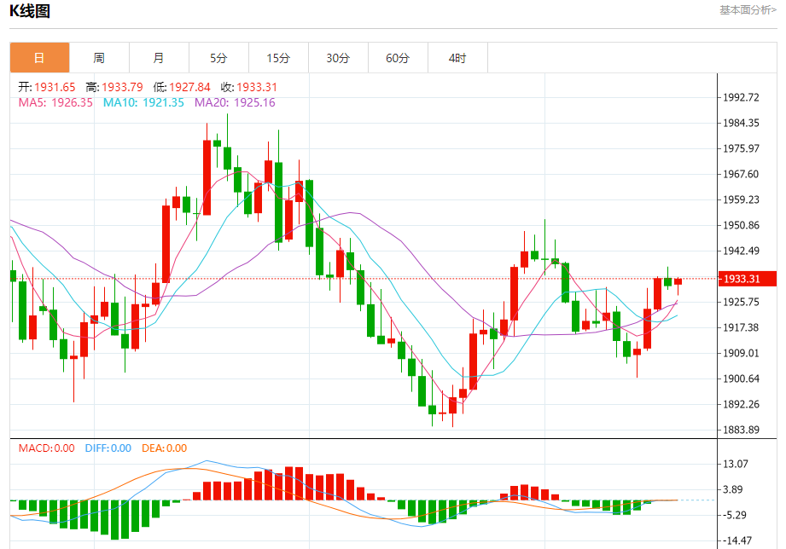786x549 pixels.
Task: Click the MA20: 1925.16 indicator label
Action: [x=235, y=102]
